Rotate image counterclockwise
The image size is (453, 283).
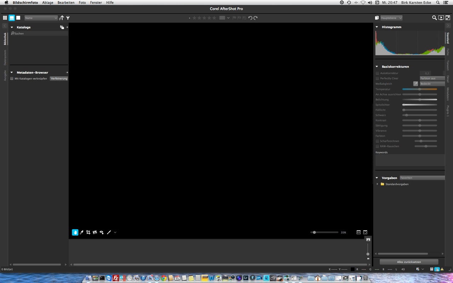click(250, 18)
